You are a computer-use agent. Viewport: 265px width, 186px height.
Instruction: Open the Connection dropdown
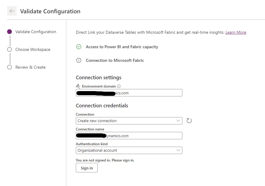129,121
